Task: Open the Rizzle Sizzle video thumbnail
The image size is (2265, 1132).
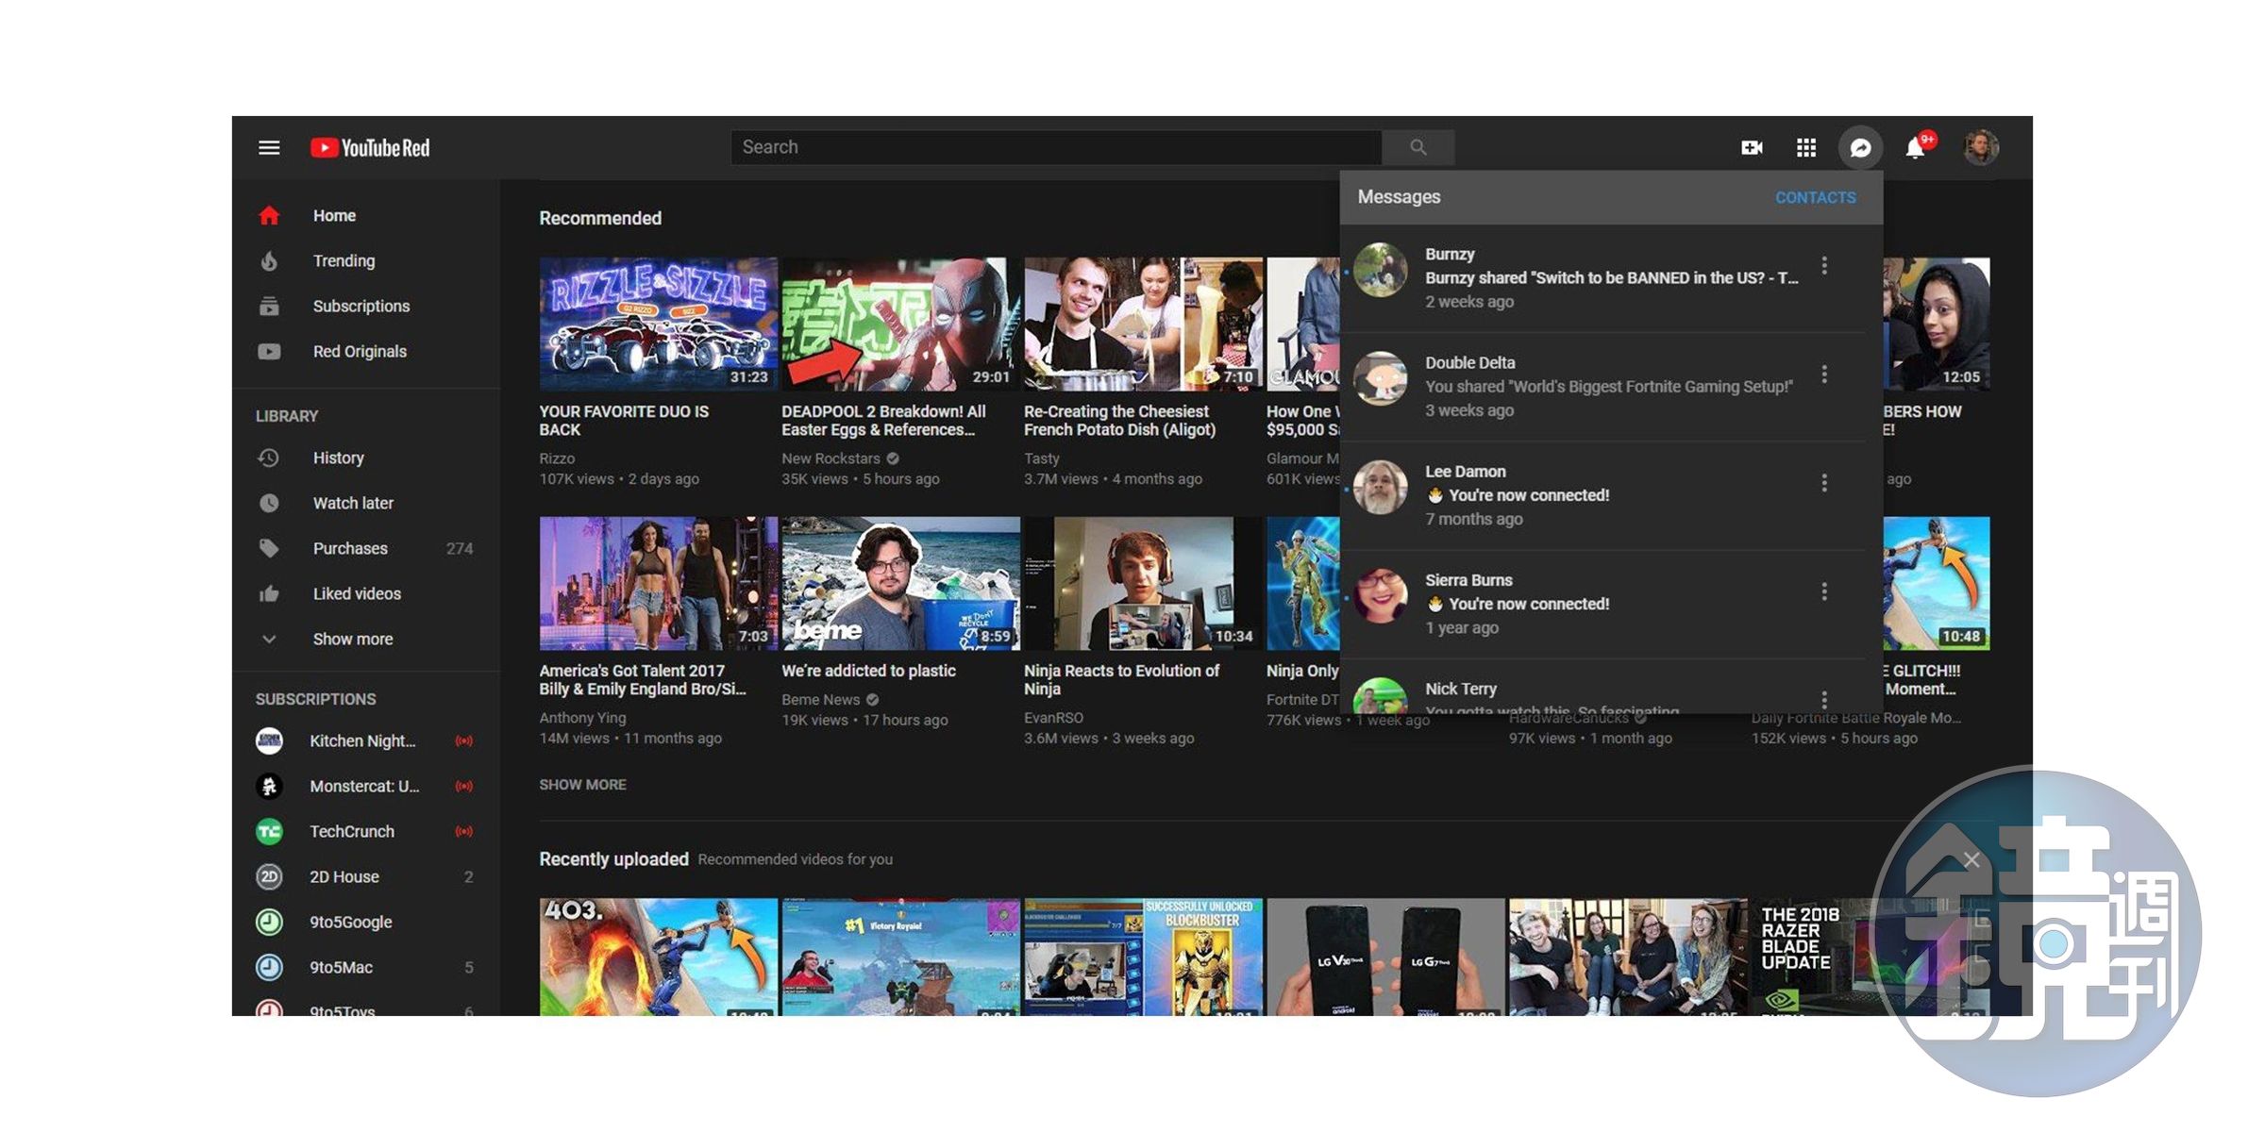Action: point(658,324)
